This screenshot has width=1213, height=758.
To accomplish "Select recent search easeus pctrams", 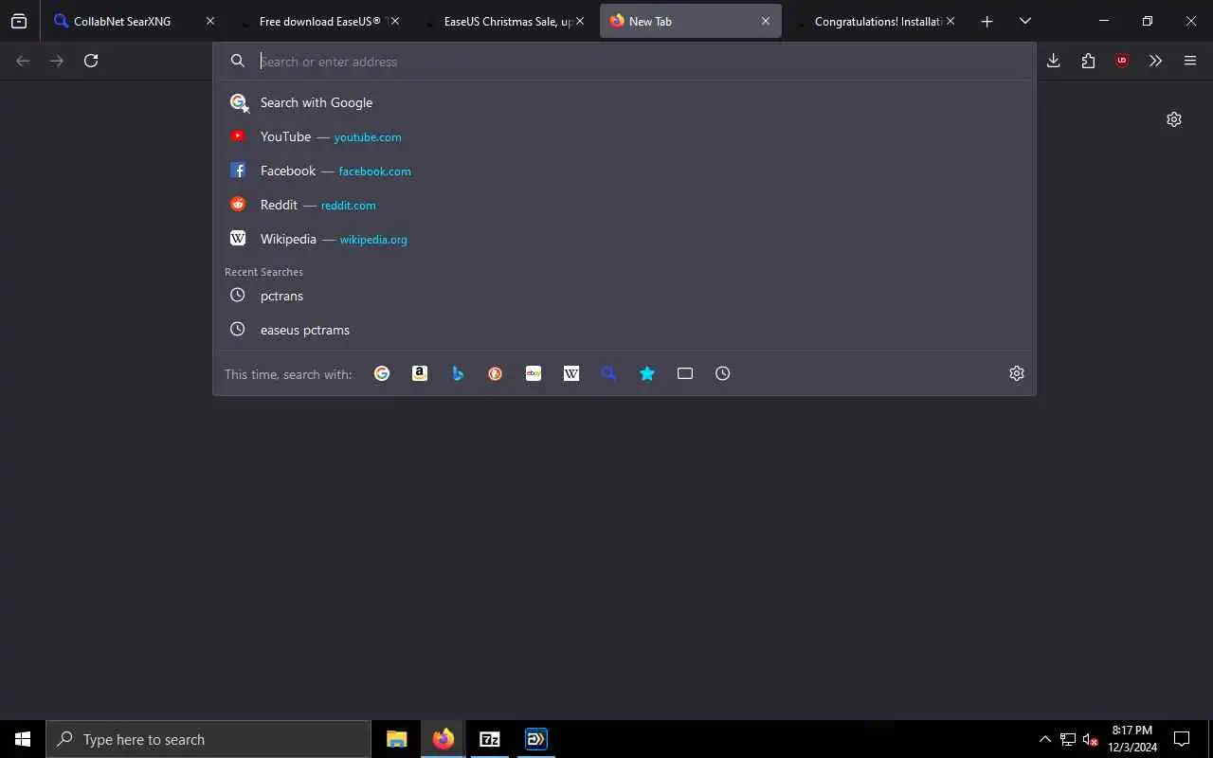I will click(x=625, y=330).
